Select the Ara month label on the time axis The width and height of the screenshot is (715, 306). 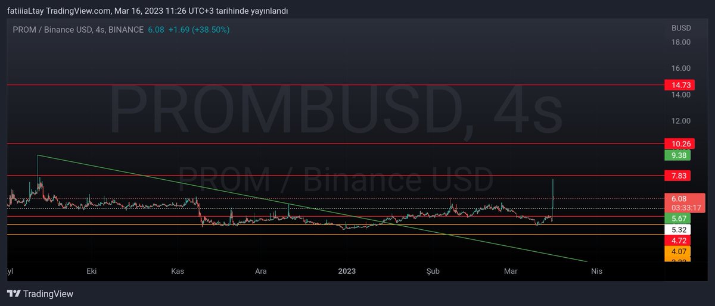point(261,271)
